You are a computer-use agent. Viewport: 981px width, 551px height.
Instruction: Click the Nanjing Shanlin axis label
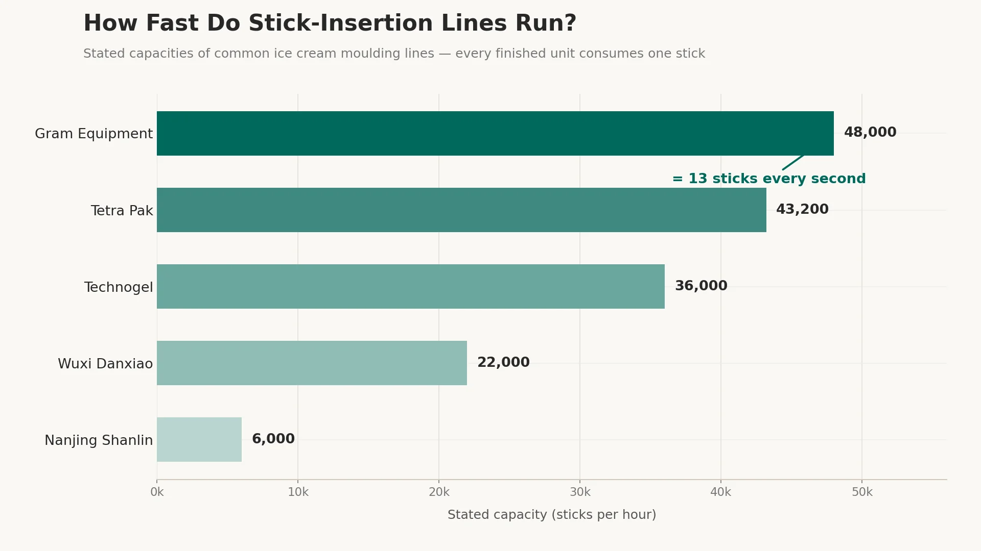pos(99,440)
